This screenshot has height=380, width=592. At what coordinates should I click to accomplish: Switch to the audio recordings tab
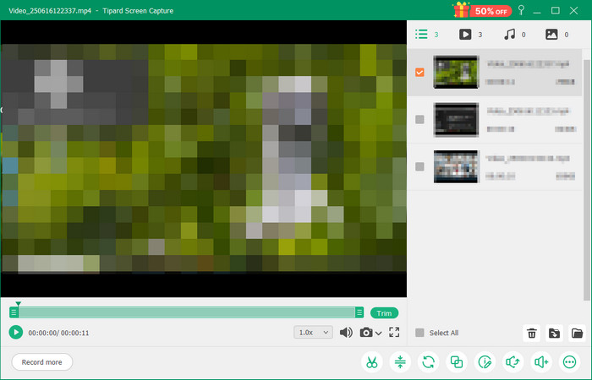pos(514,35)
